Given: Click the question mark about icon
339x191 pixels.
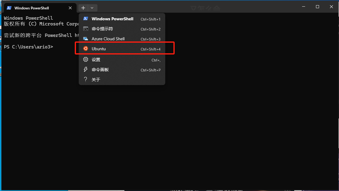Looking at the screenshot, I should [86, 79].
